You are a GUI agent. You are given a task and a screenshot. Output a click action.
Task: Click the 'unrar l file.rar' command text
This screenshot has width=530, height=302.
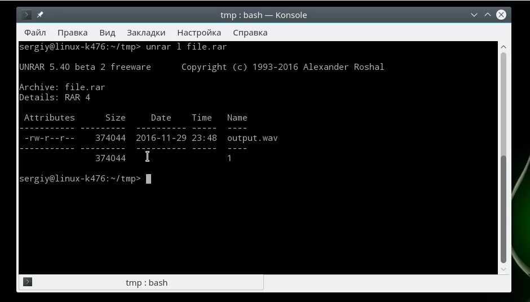pyautogui.click(x=186, y=47)
